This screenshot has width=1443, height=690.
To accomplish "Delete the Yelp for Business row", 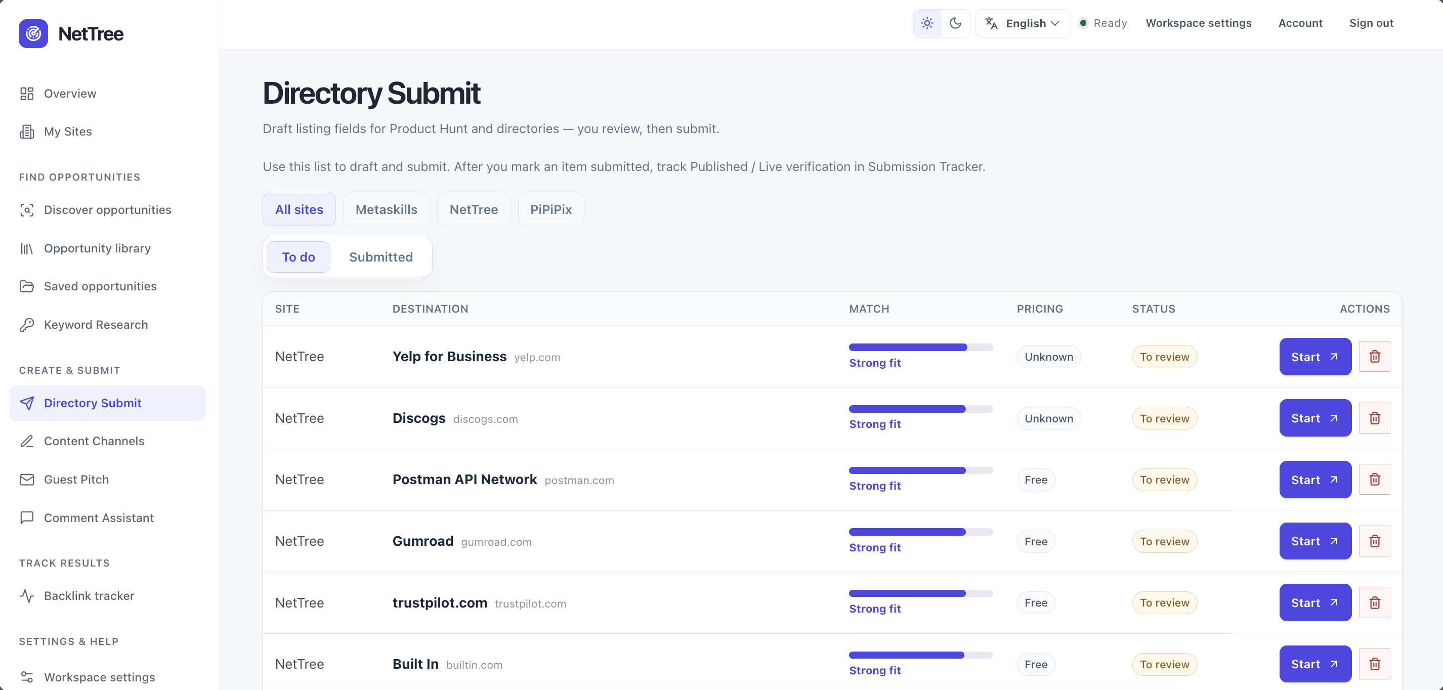I will pos(1375,357).
